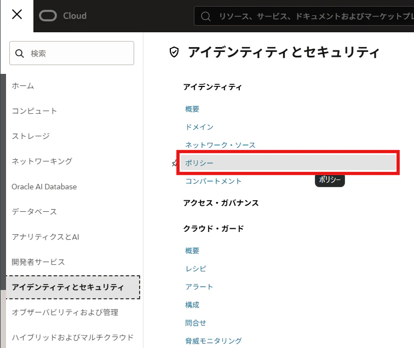Open アラート link
Screen dimensions: 414x348
coord(199,287)
